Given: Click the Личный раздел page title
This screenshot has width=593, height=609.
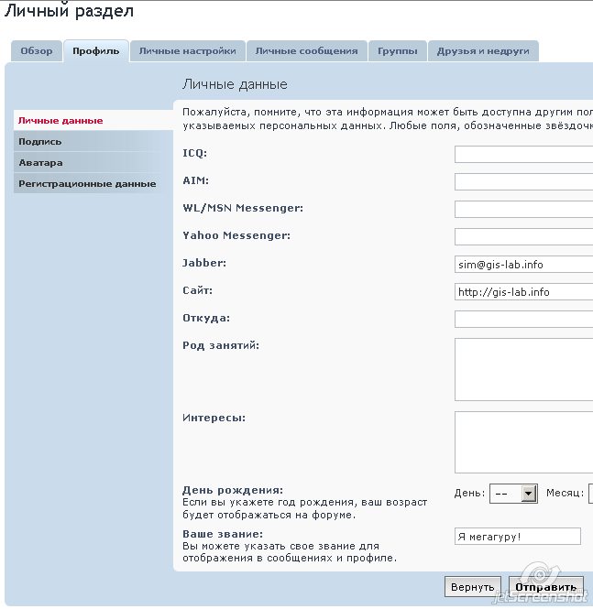Looking at the screenshot, I should coord(69,10).
